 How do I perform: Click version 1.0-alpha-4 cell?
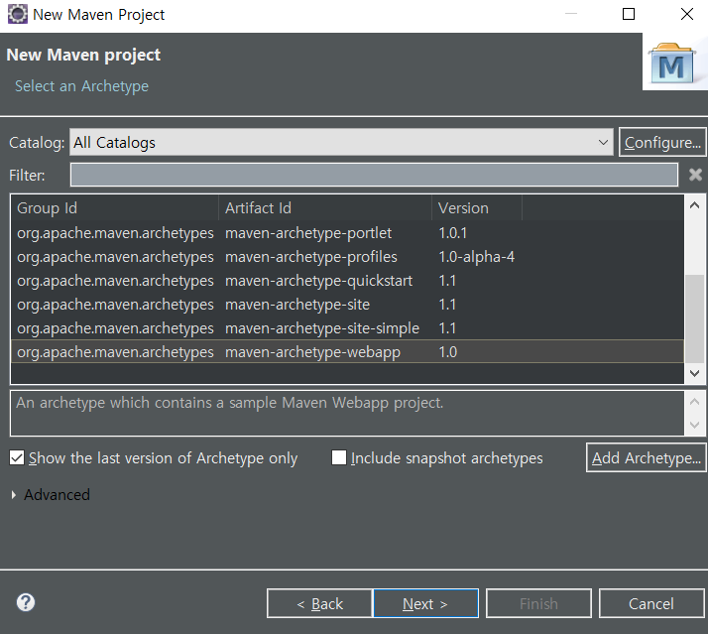click(x=476, y=257)
